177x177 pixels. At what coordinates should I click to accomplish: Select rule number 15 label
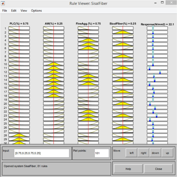pos(5,84)
